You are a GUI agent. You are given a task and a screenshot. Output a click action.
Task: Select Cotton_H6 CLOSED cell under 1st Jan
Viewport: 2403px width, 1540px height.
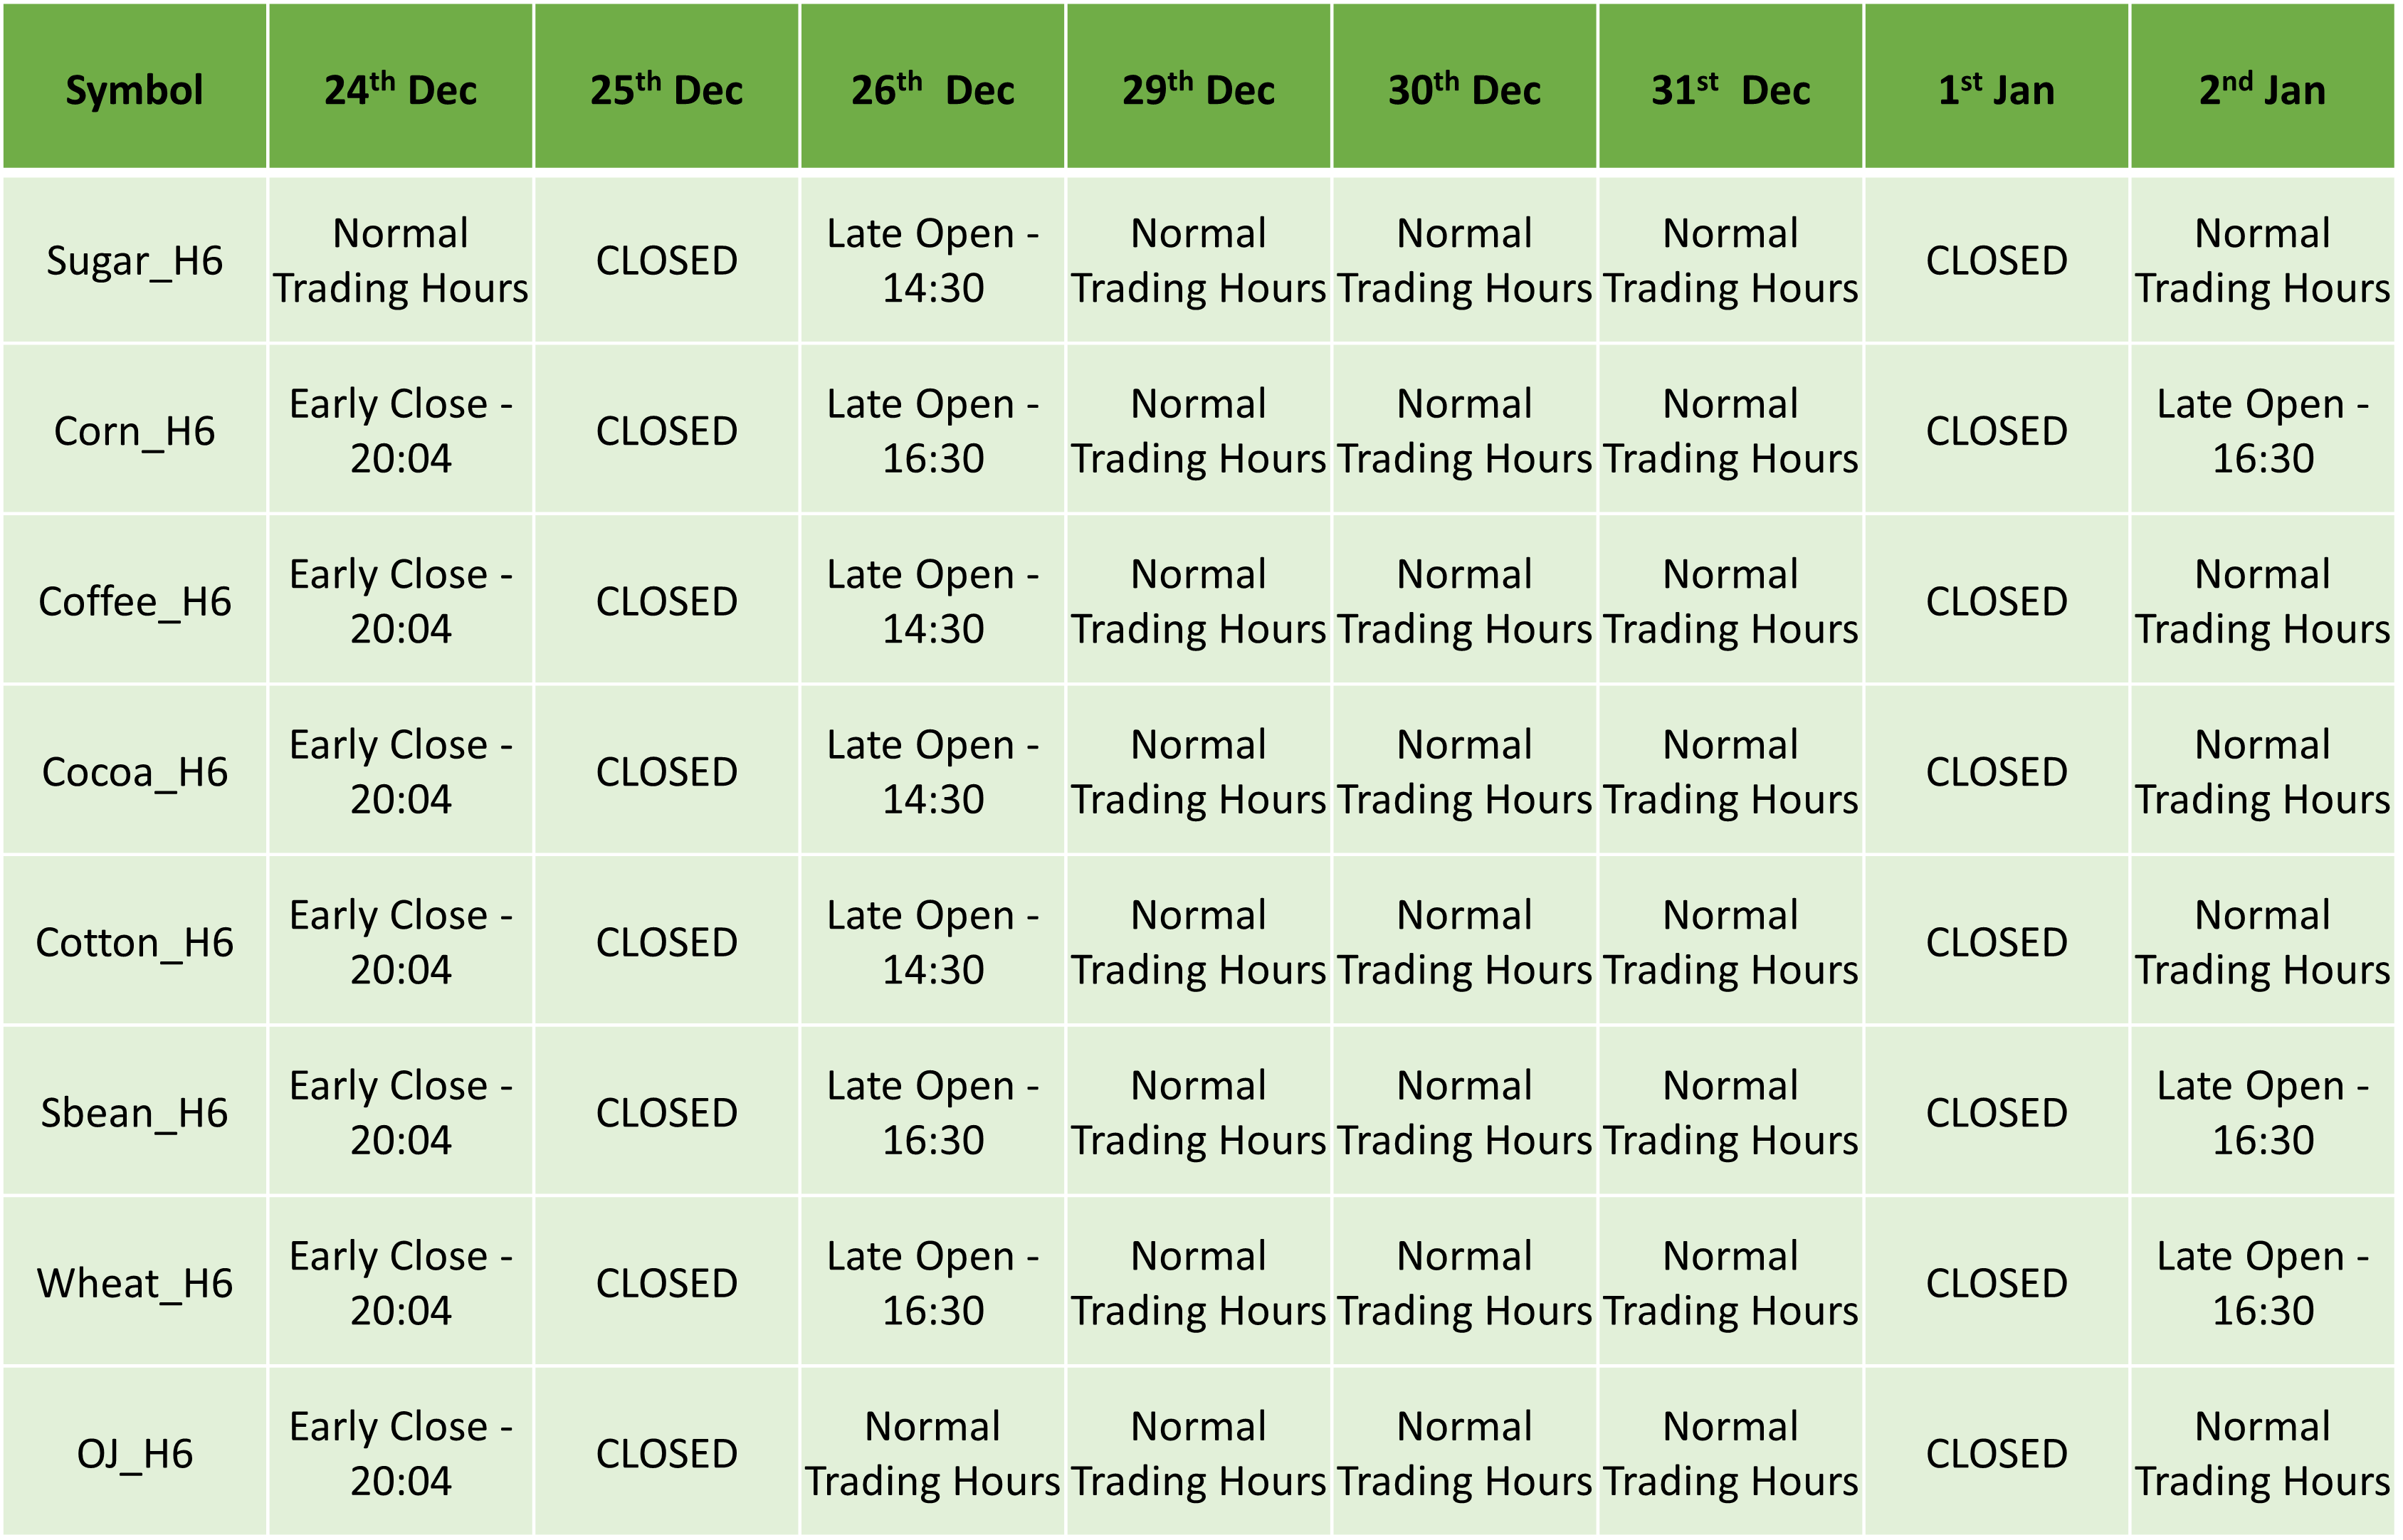point(1996,942)
